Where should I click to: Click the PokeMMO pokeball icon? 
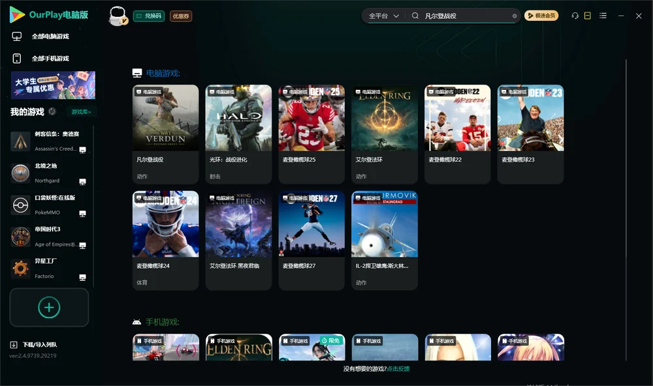20,205
